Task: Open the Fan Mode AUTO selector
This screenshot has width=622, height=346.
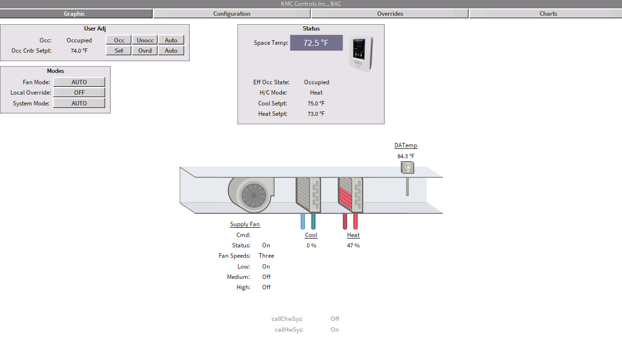Action: (79, 82)
